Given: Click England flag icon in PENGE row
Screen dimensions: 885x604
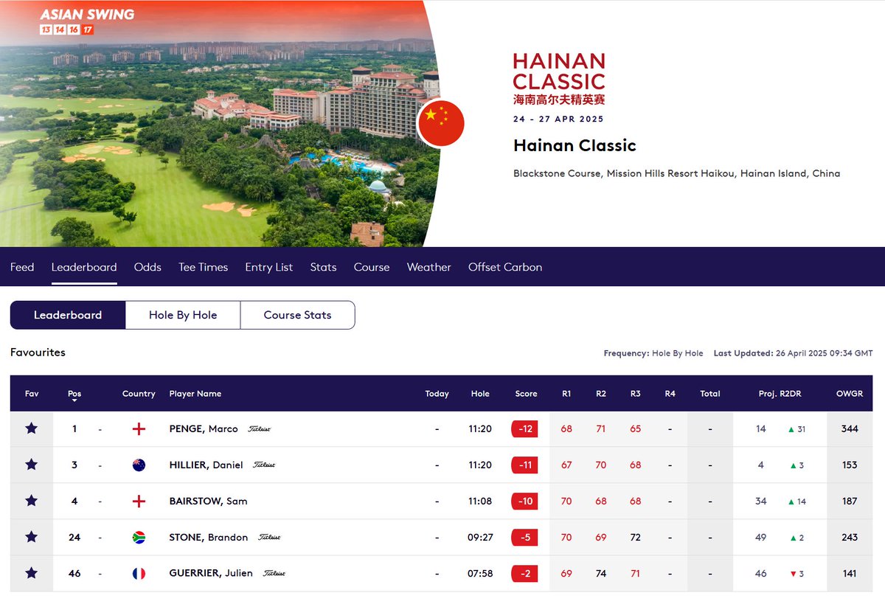Looking at the screenshot, I should (x=139, y=428).
